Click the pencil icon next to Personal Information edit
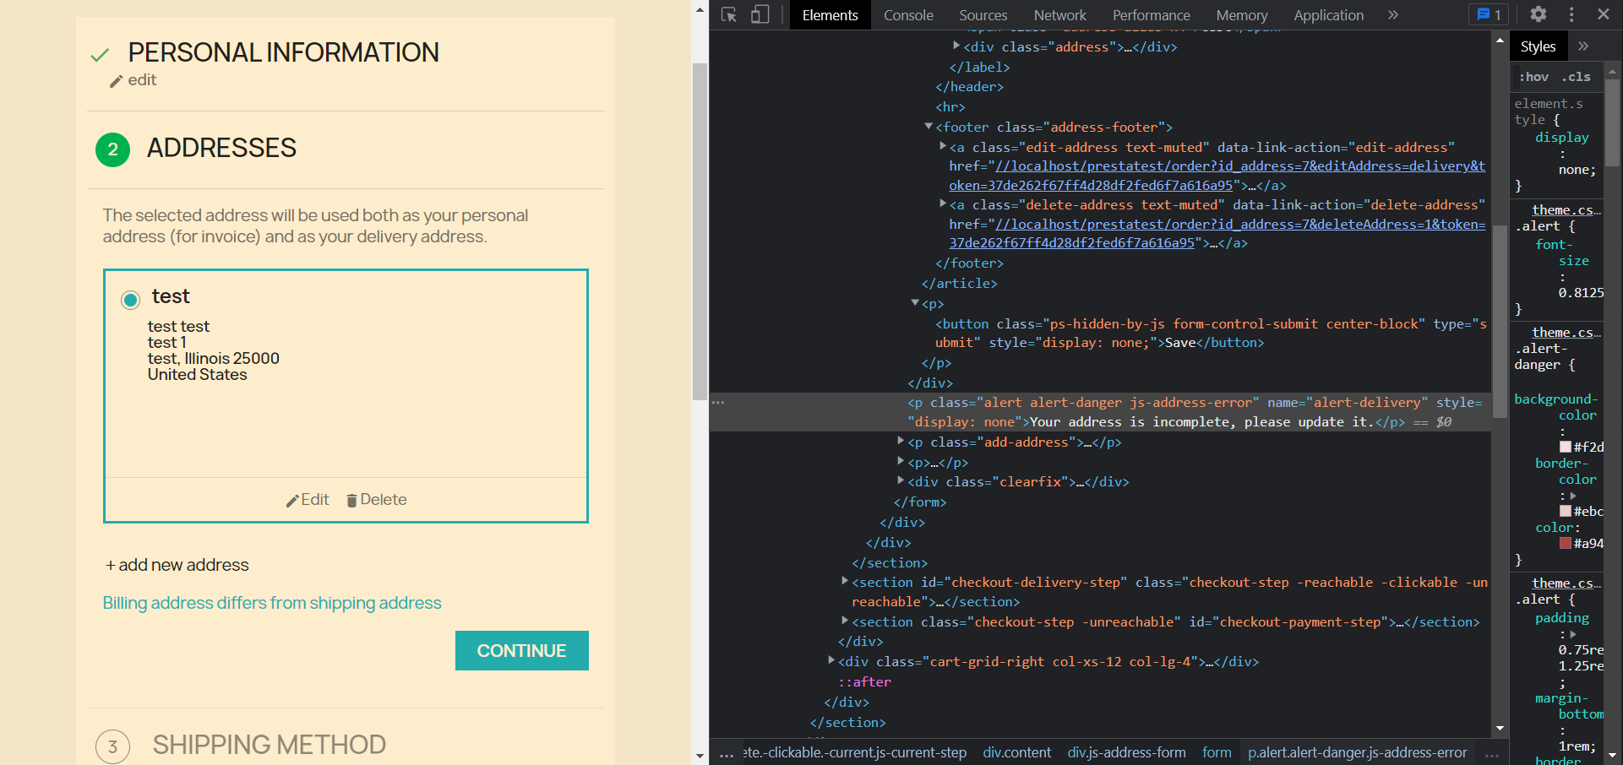The image size is (1623, 765). click(117, 81)
